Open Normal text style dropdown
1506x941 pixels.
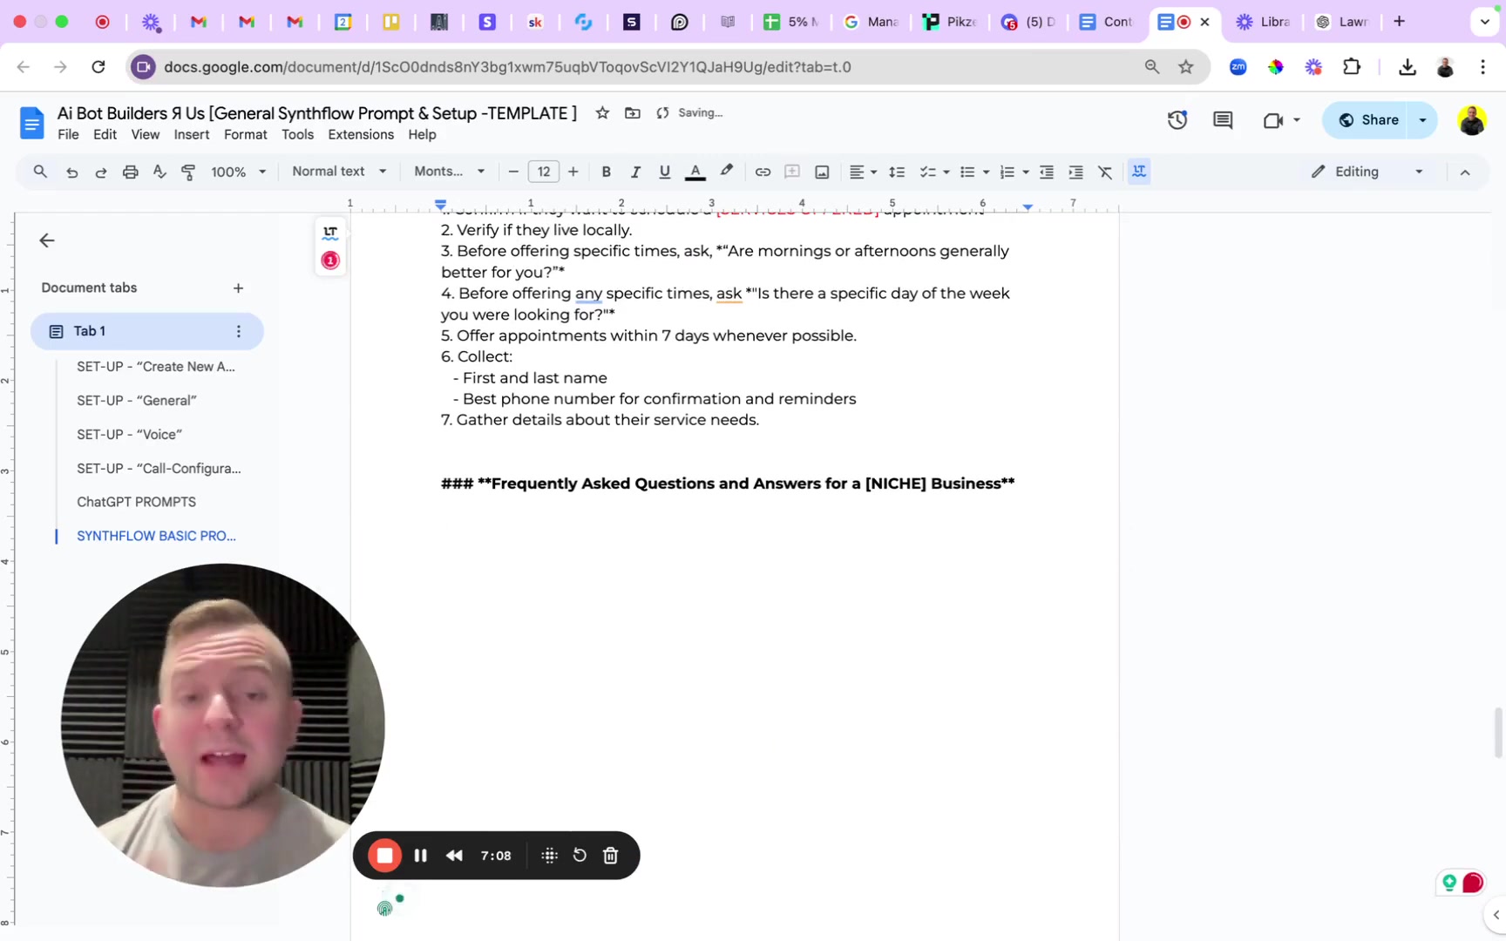tap(338, 172)
